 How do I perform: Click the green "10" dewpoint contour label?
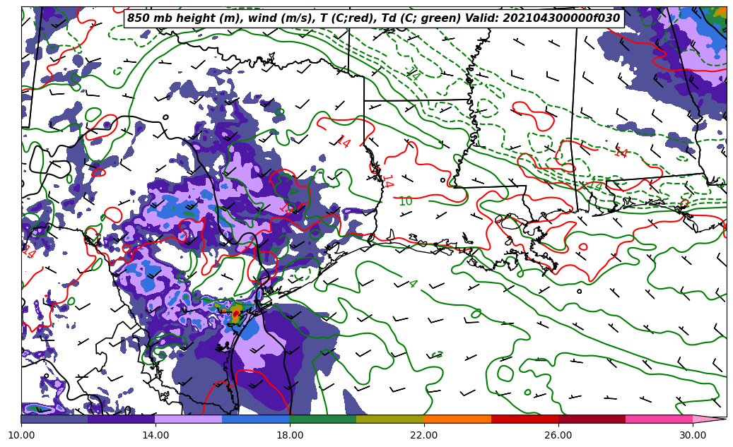click(405, 202)
